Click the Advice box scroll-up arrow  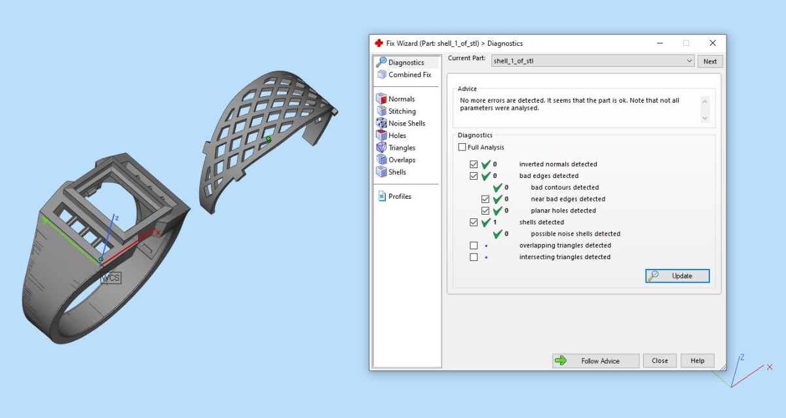(705, 101)
